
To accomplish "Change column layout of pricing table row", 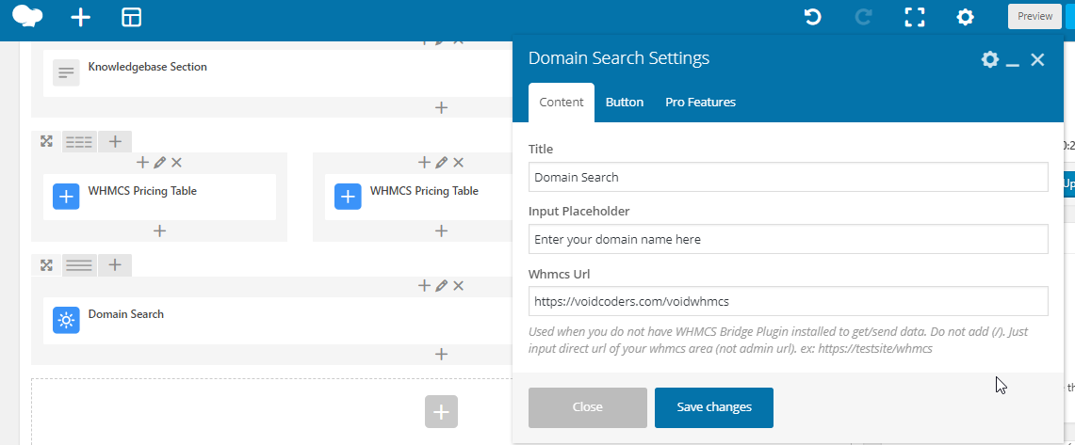I will (x=79, y=142).
